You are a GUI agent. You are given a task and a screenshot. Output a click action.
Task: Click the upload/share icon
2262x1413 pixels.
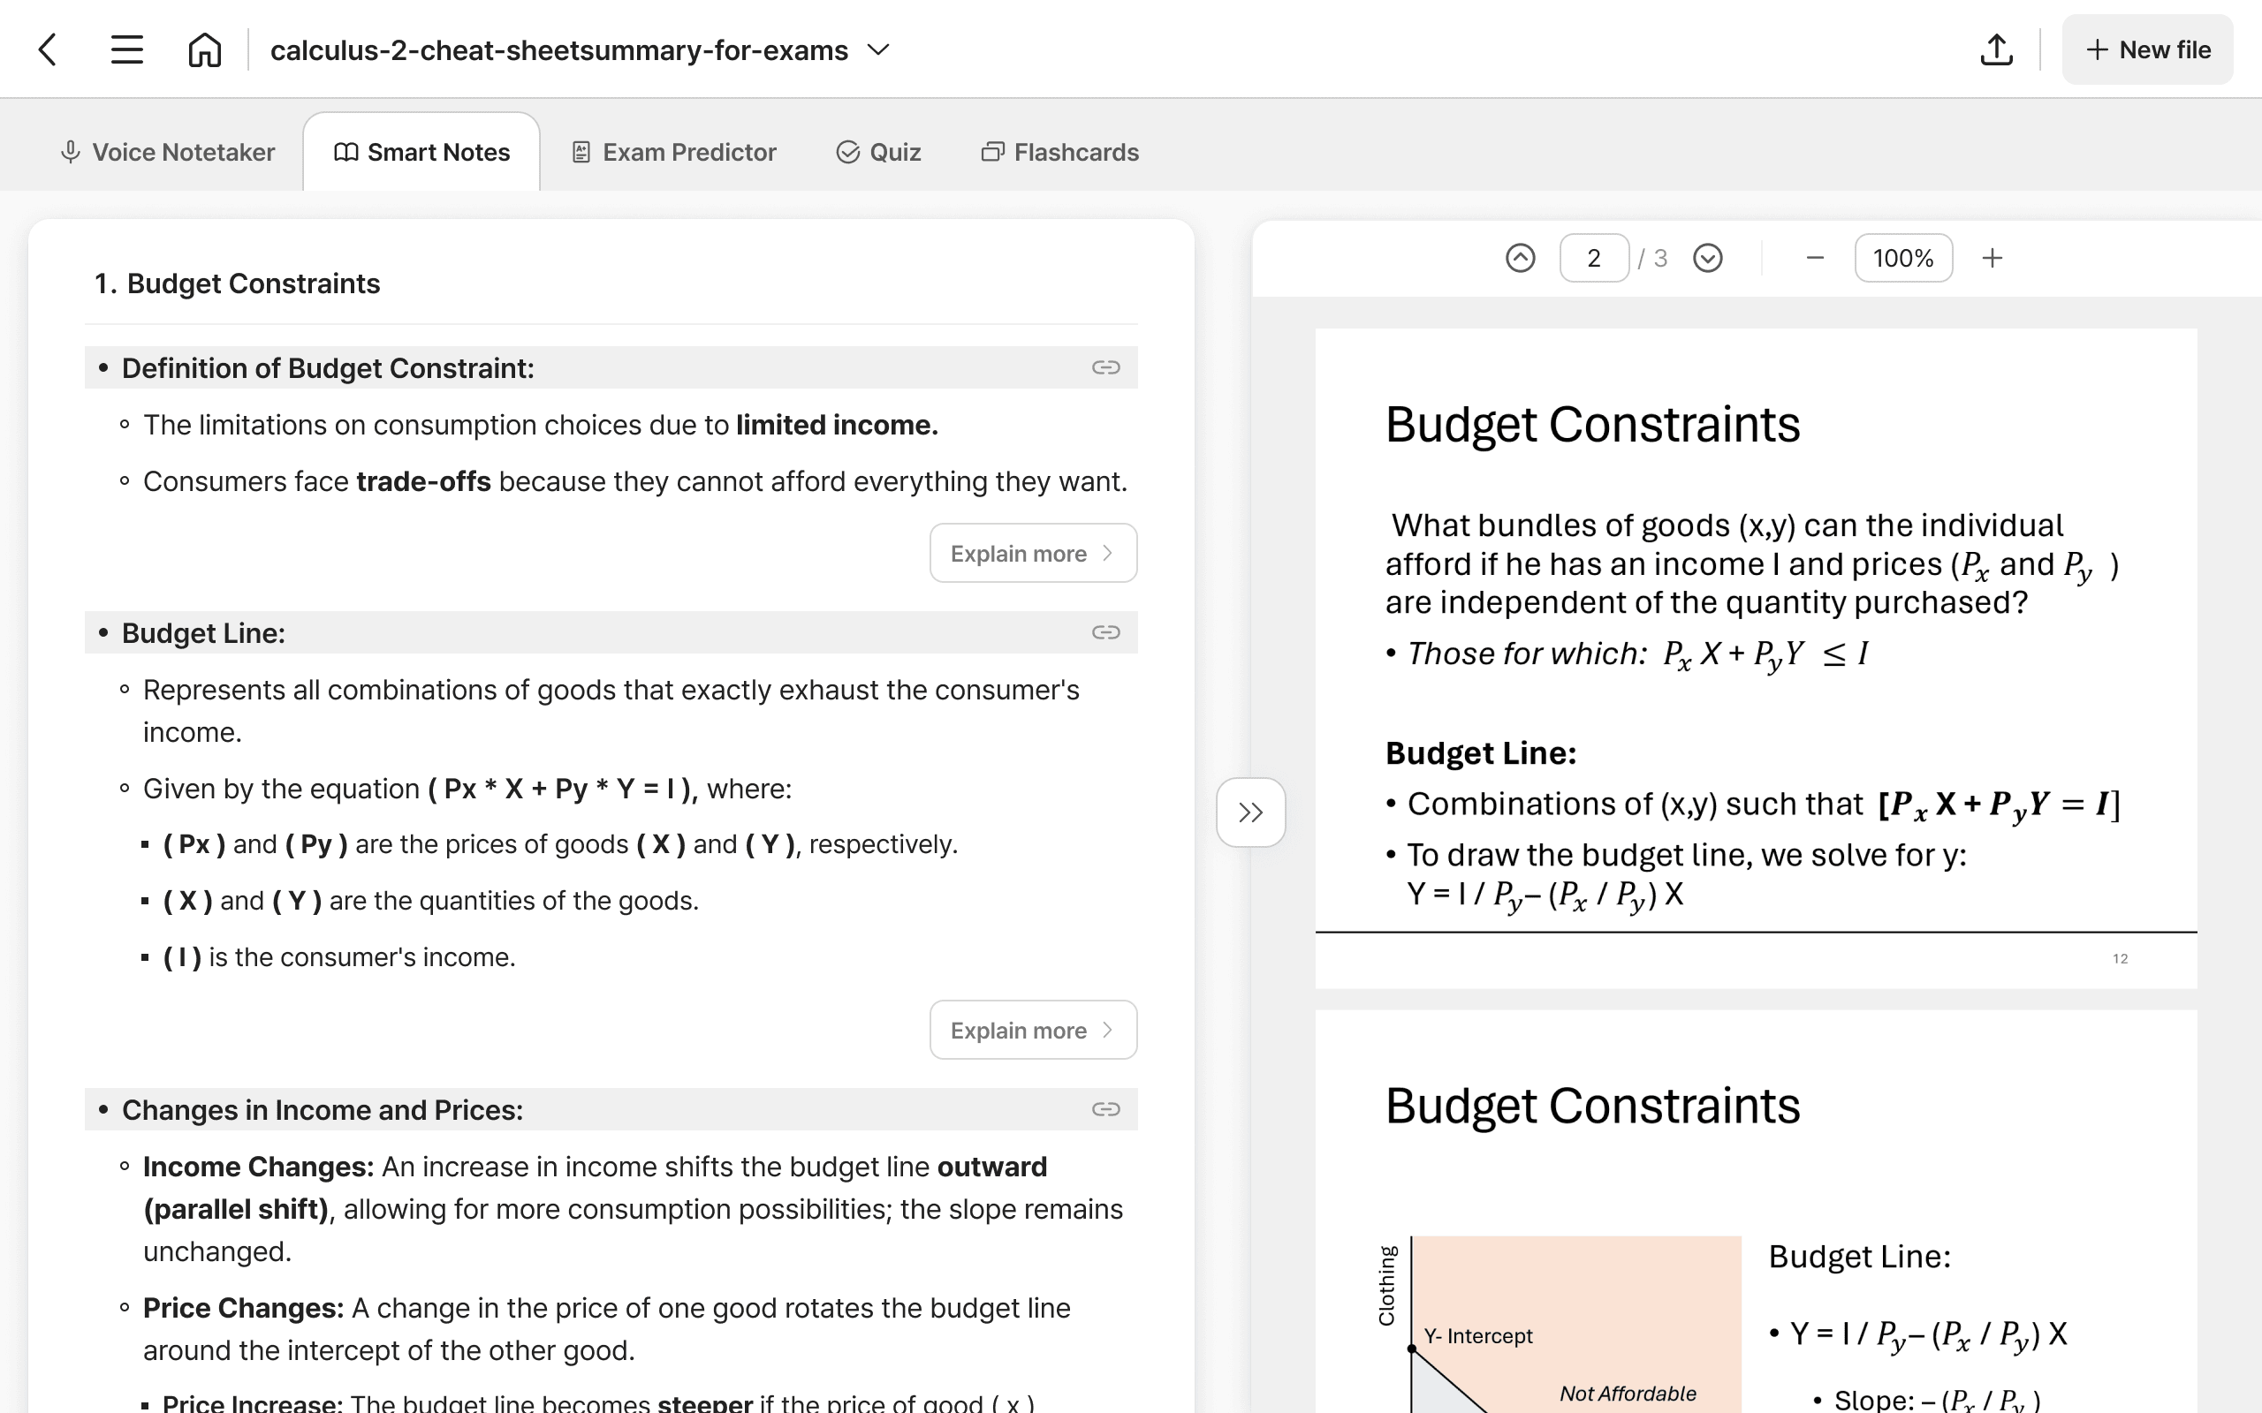coord(1995,50)
